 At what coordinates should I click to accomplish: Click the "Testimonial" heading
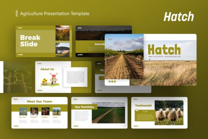point(143,106)
